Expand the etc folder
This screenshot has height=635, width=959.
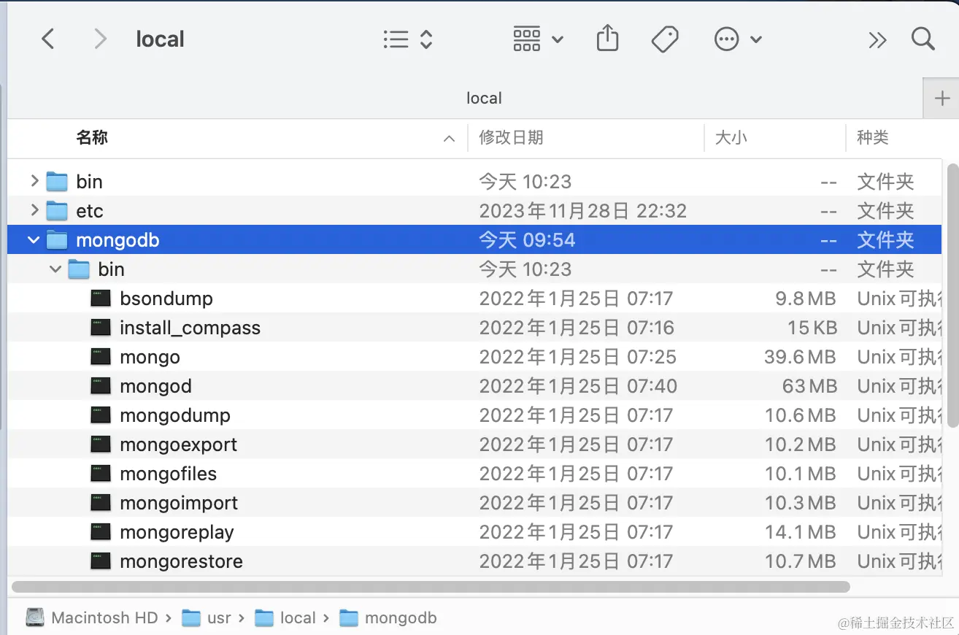(x=34, y=210)
